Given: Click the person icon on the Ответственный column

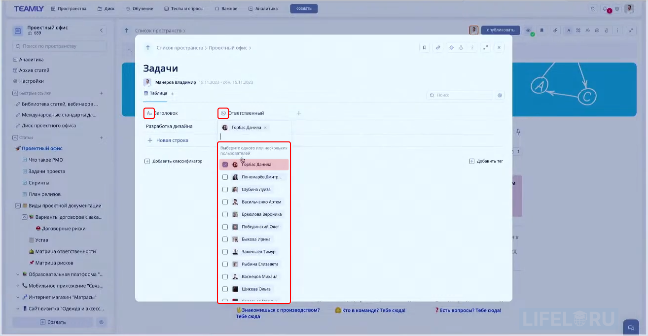Looking at the screenshot, I should click(223, 113).
